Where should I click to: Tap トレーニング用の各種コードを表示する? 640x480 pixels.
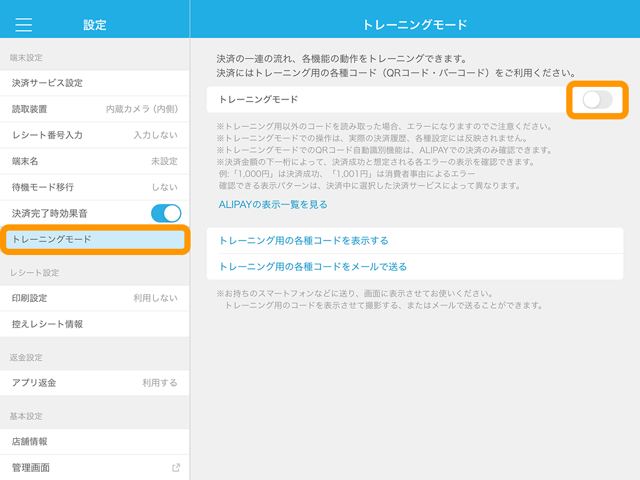click(x=304, y=241)
